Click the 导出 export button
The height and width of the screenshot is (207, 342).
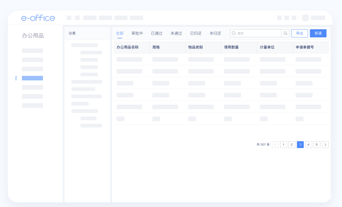coord(299,33)
